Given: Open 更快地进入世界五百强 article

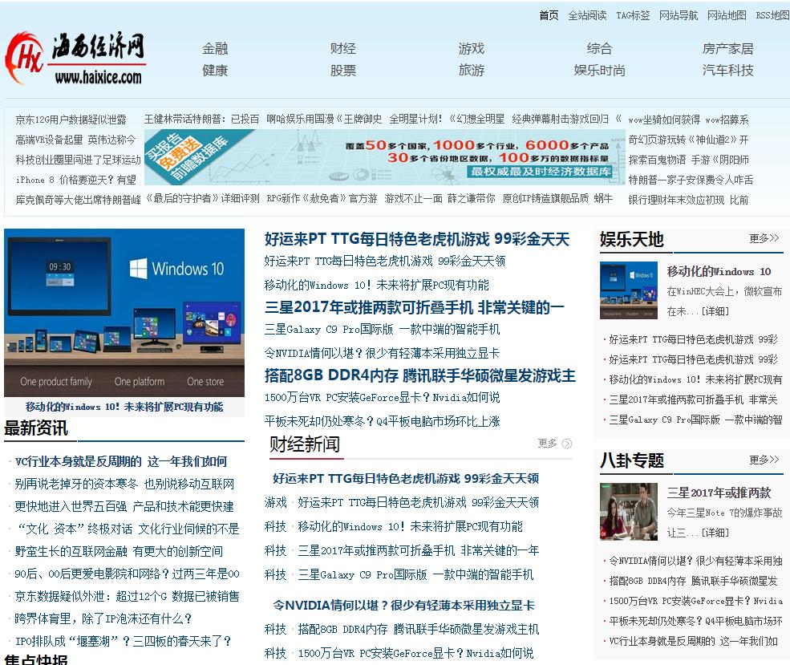Looking at the screenshot, I should coord(124,506).
